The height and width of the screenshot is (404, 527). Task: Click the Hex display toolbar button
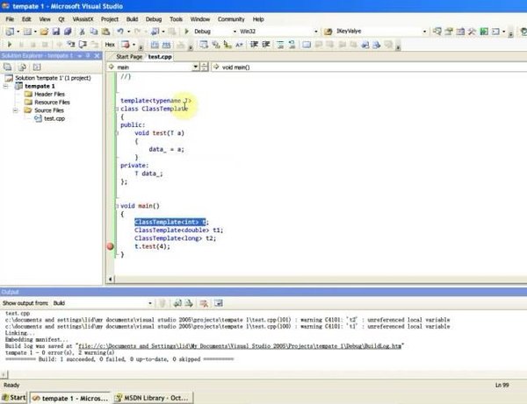point(110,44)
